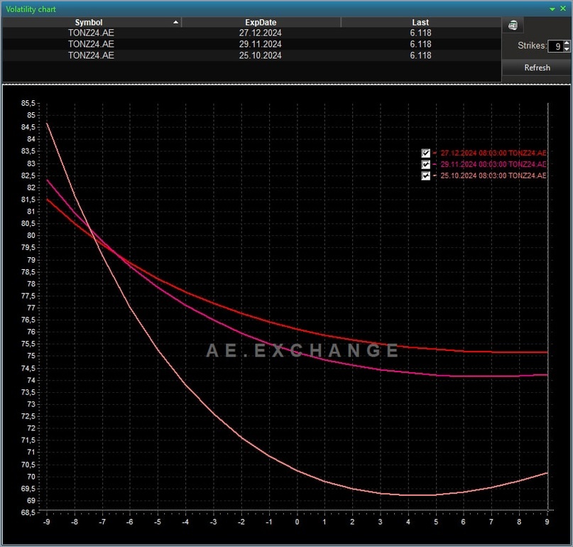This screenshot has height=547, width=573.
Task: Select the 27.12.2024 legend label
Action: point(493,153)
